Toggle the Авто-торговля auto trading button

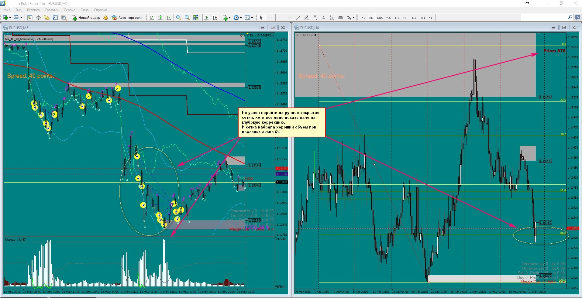tap(127, 18)
